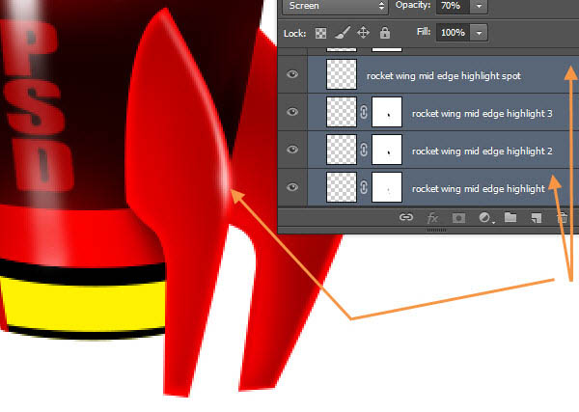Hide the 'rocket wing mid edge highlight 2' layer
Image resolution: width=579 pixels, height=412 pixels.
pos(293,151)
